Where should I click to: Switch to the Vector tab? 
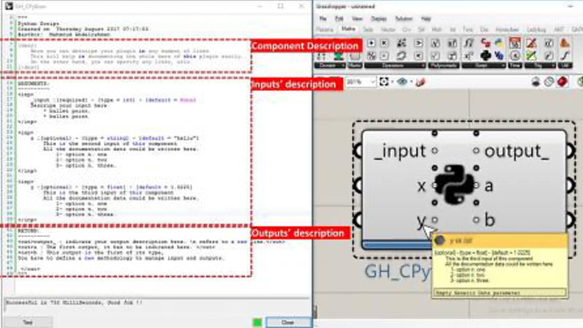387,29
